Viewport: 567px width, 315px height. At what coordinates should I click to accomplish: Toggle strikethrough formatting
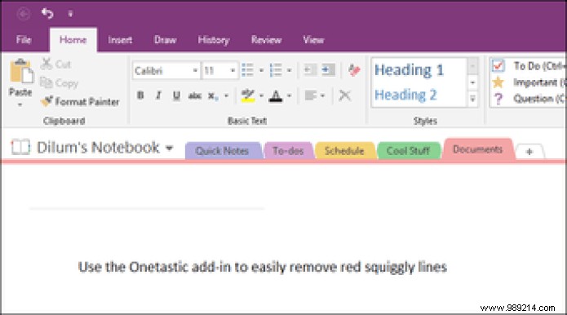click(195, 95)
